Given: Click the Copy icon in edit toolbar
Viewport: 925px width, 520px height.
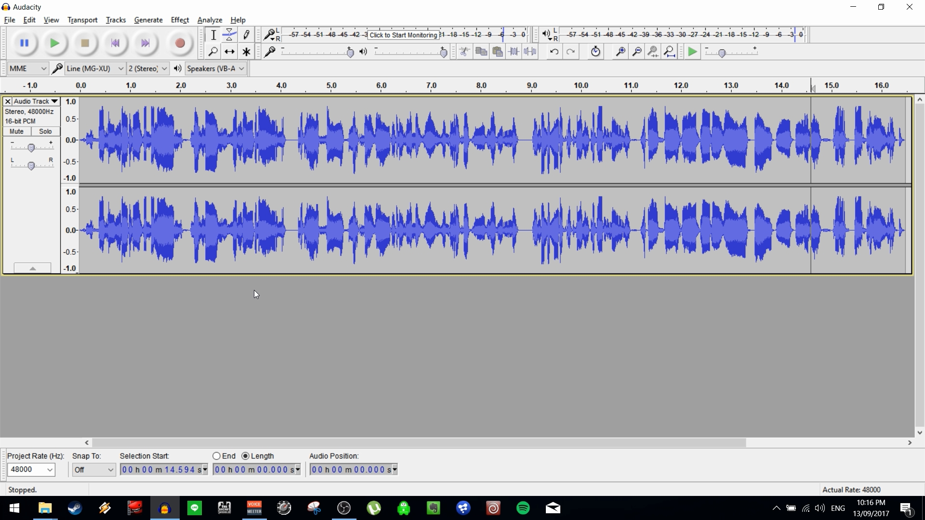Looking at the screenshot, I should [481, 52].
